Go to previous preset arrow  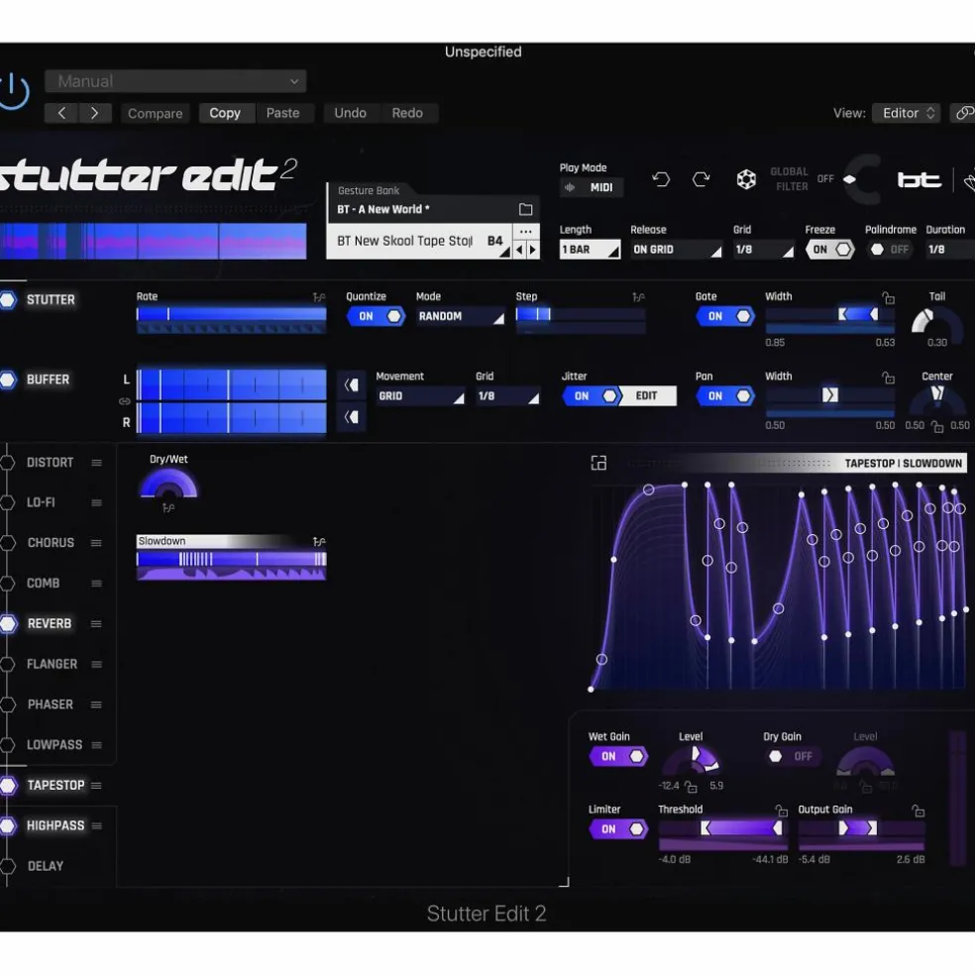coord(61,113)
